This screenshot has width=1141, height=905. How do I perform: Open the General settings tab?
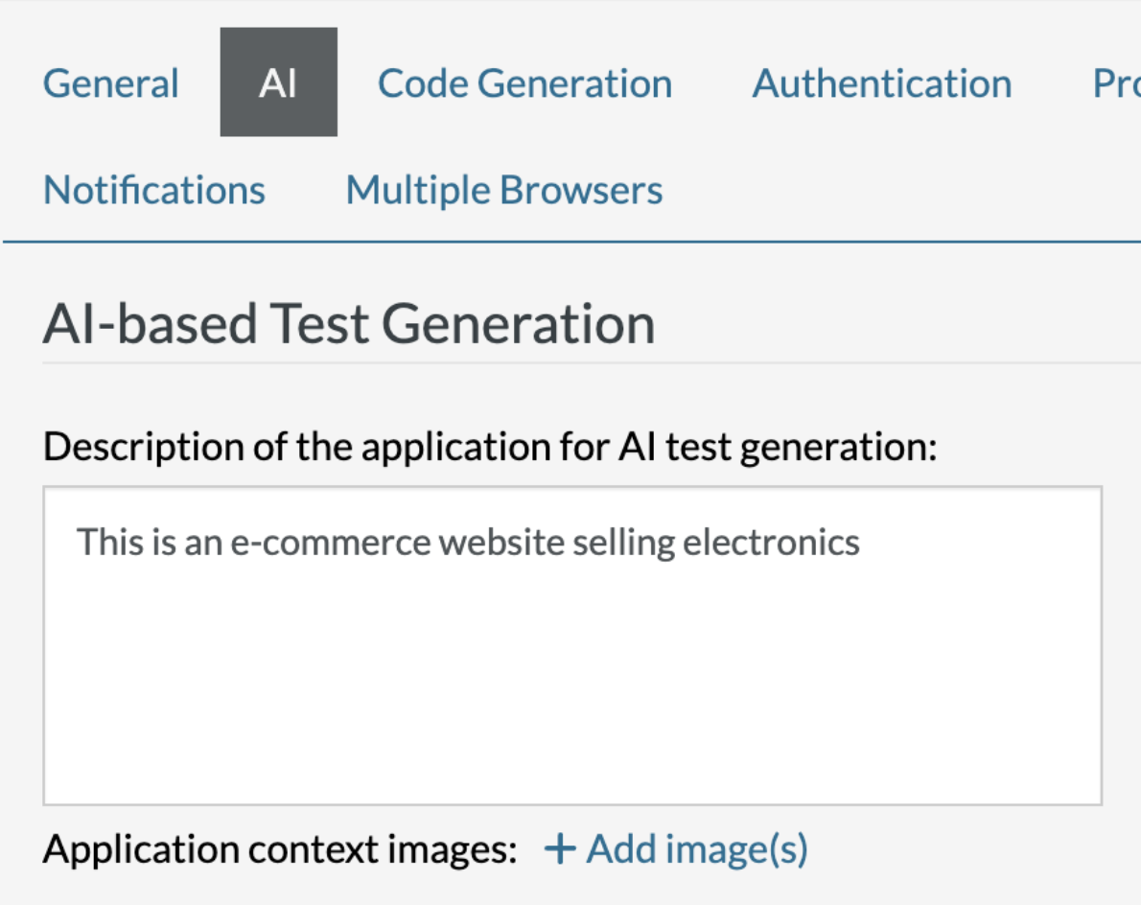tap(111, 83)
